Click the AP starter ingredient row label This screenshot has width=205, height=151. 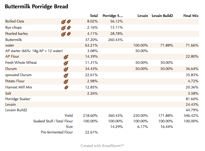click(x=34, y=51)
